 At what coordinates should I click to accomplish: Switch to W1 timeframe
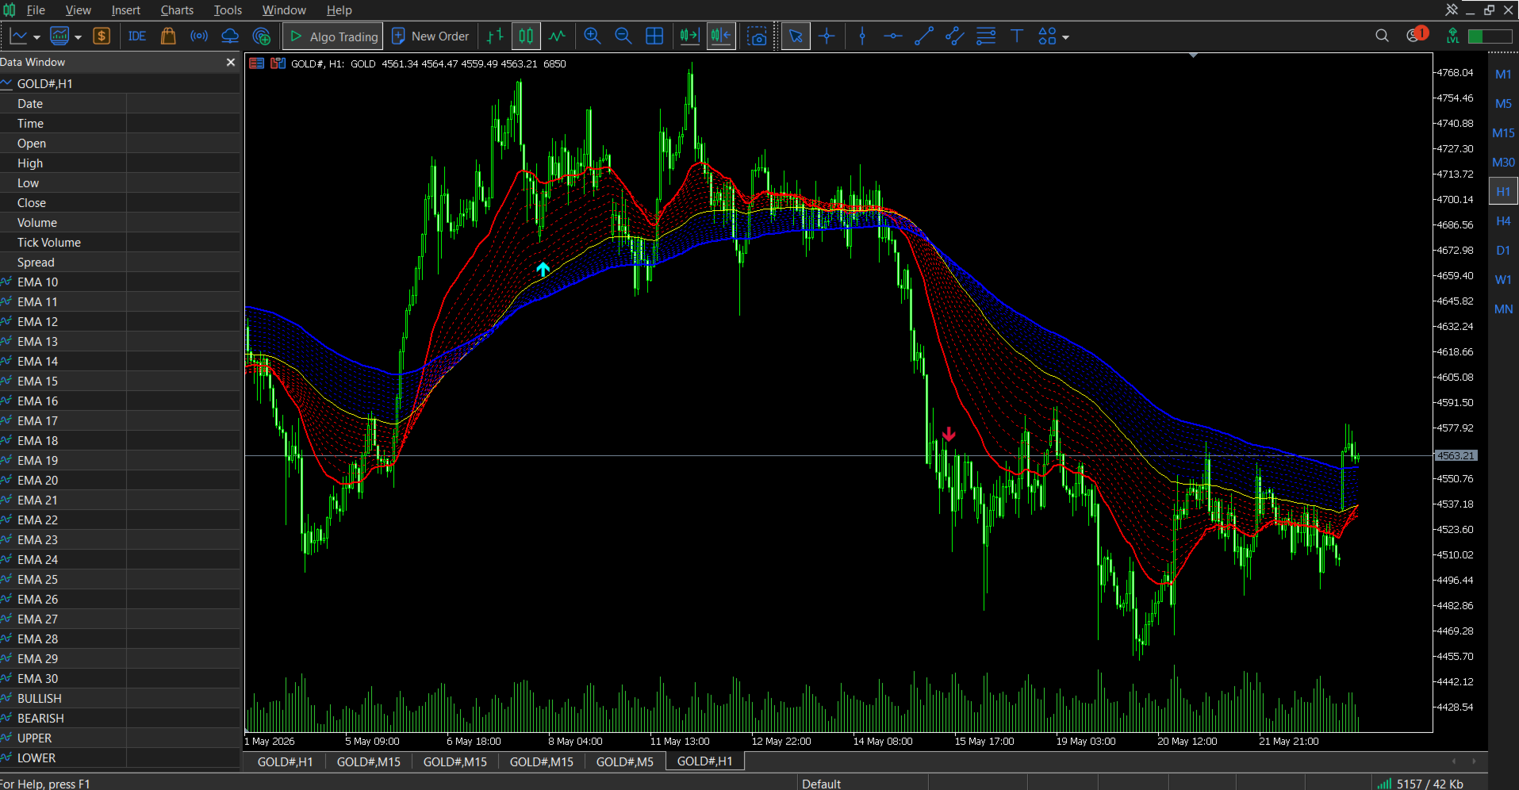click(x=1503, y=279)
